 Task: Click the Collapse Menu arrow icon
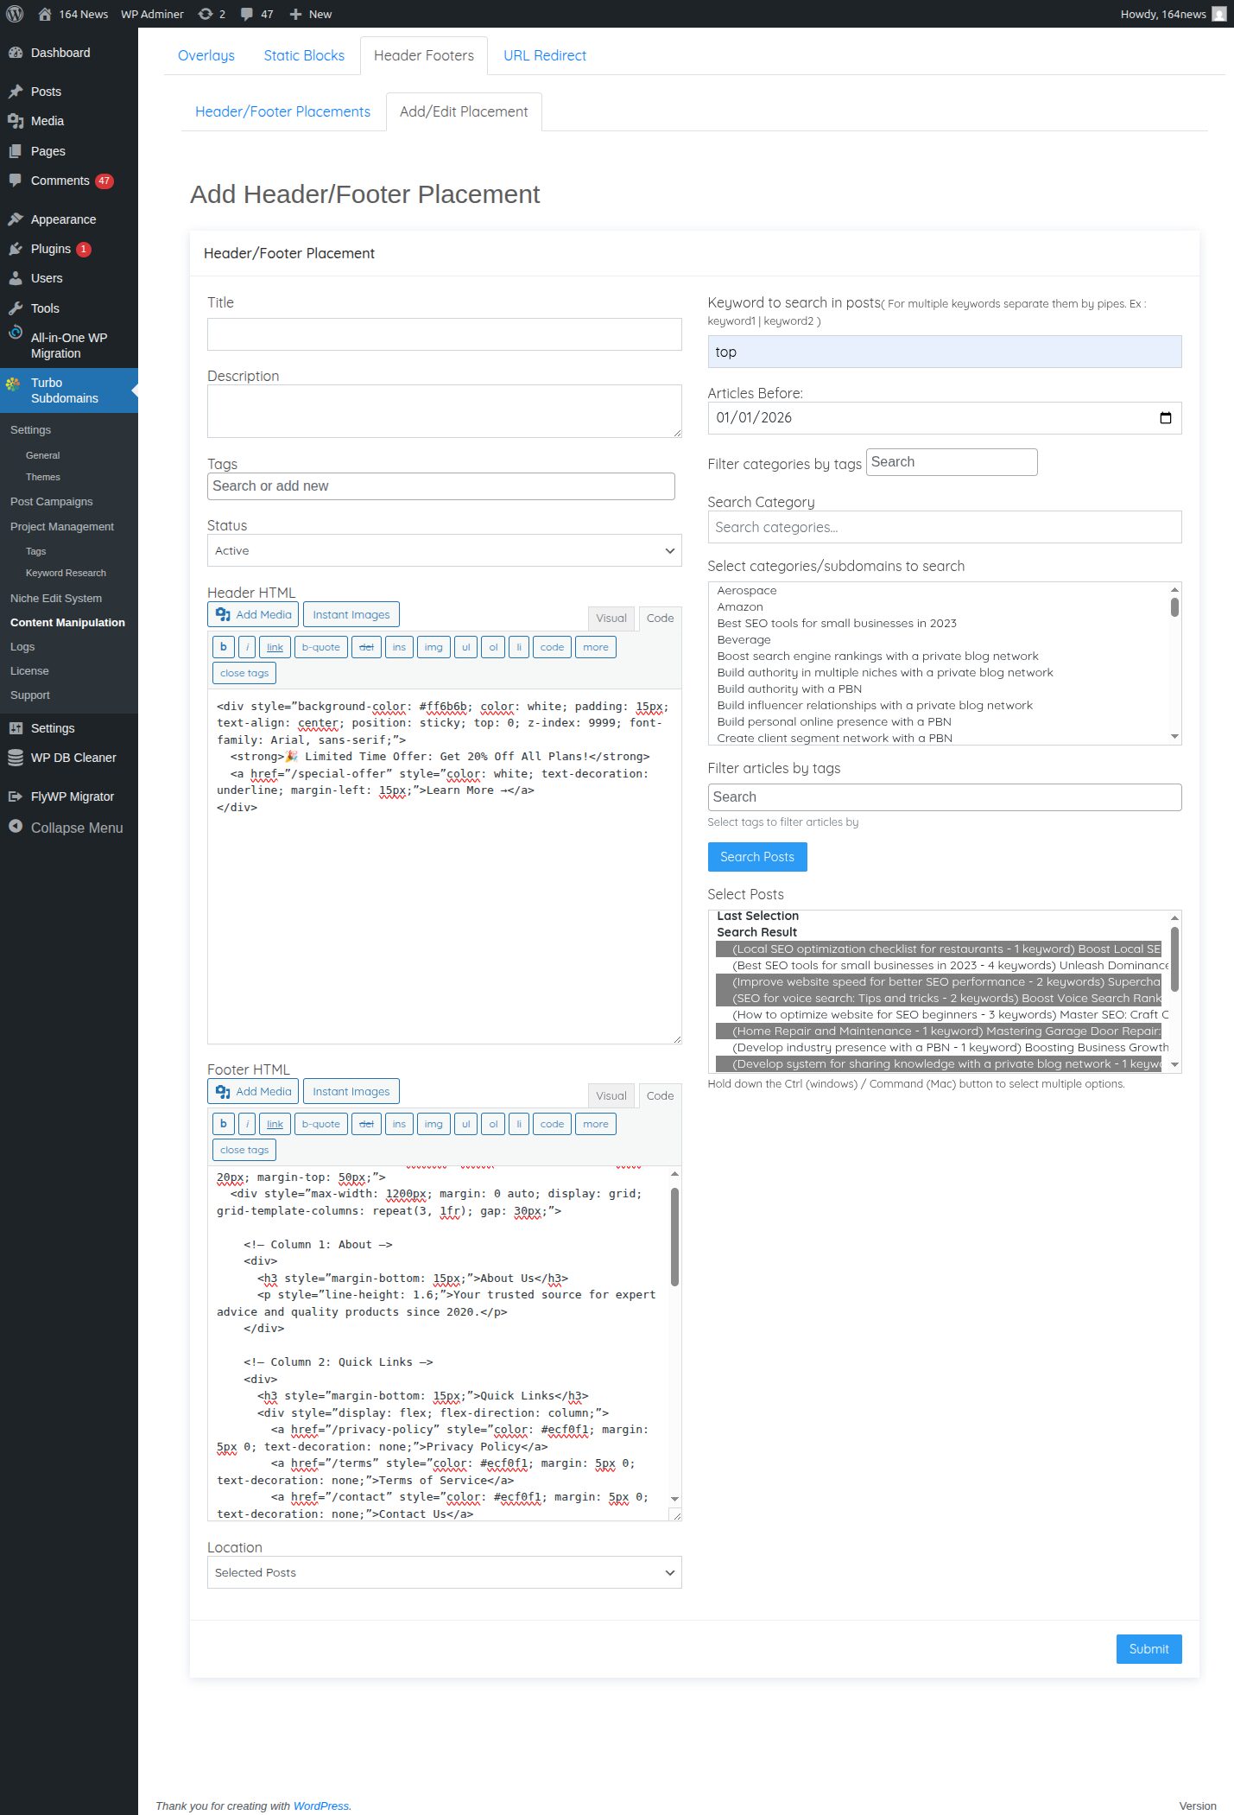click(x=16, y=827)
